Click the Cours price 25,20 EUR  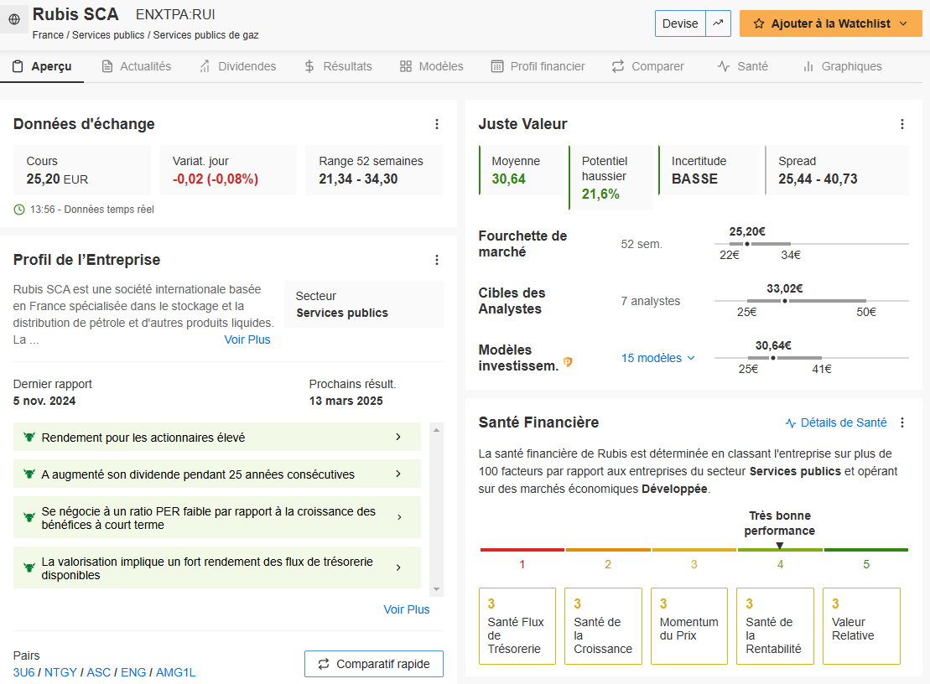tap(58, 179)
